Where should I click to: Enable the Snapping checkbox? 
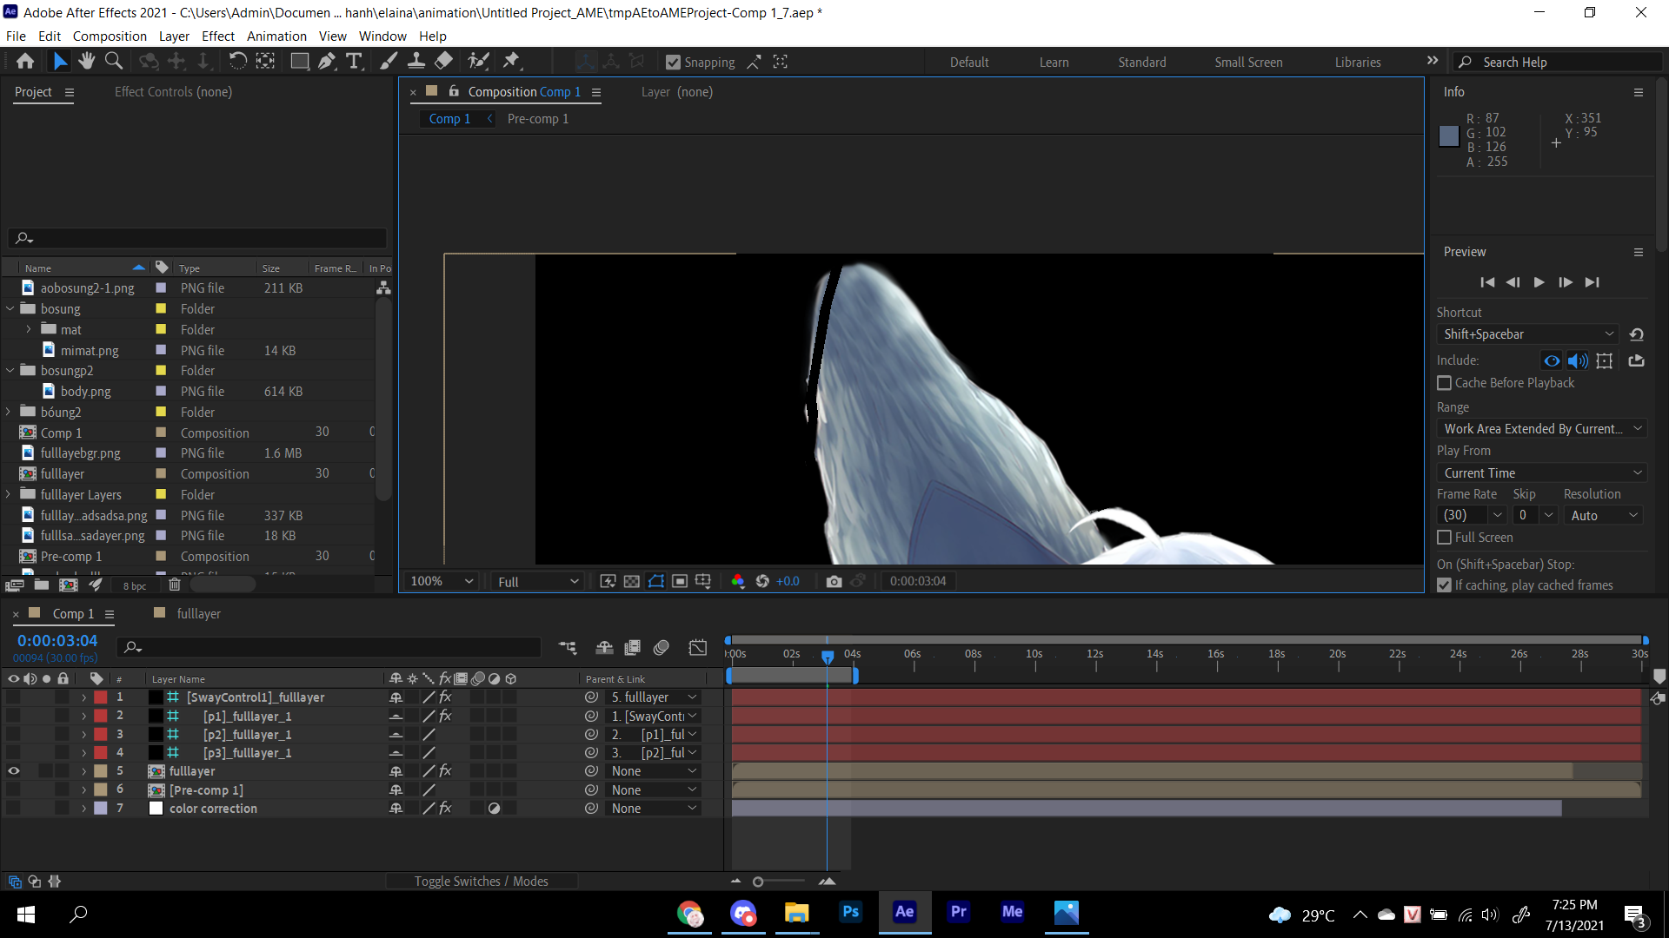coord(673,61)
